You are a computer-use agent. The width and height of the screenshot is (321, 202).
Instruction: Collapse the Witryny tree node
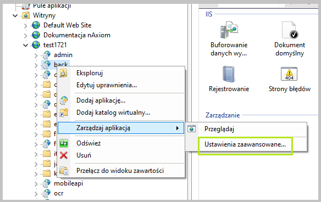click(x=15, y=15)
